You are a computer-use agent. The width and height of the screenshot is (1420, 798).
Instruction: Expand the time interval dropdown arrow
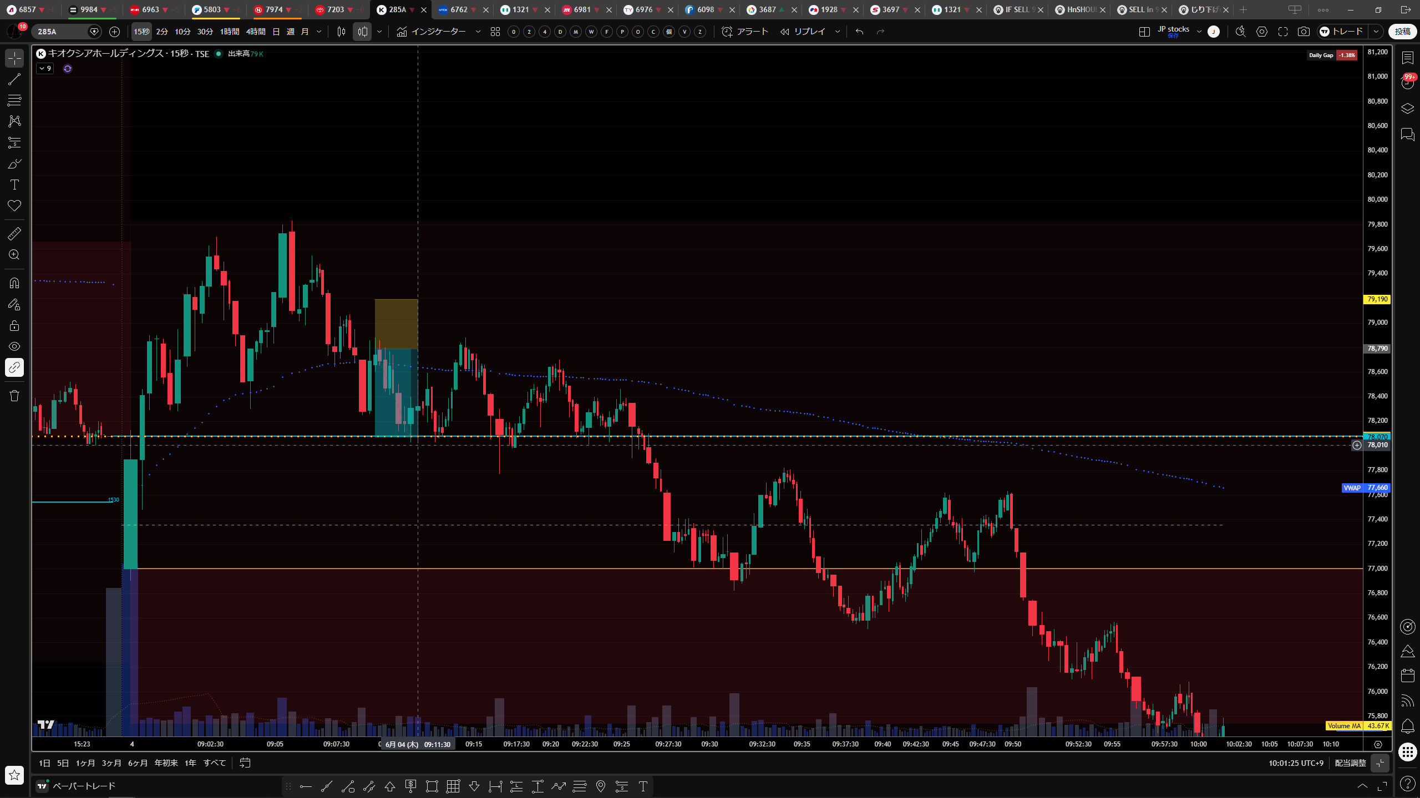[x=319, y=32]
